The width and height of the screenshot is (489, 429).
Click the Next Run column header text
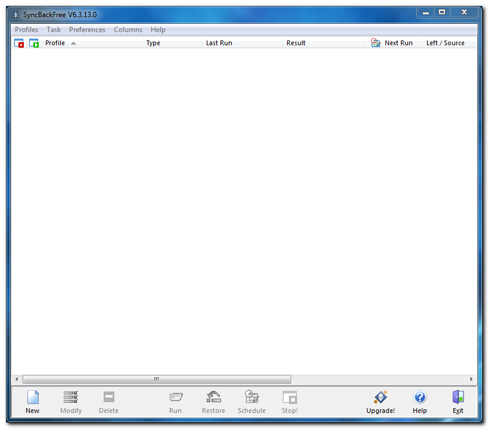point(398,43)
